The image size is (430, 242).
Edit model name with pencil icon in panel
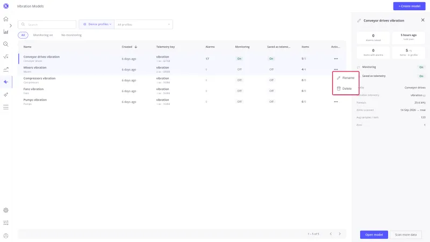tap(359, 20)
